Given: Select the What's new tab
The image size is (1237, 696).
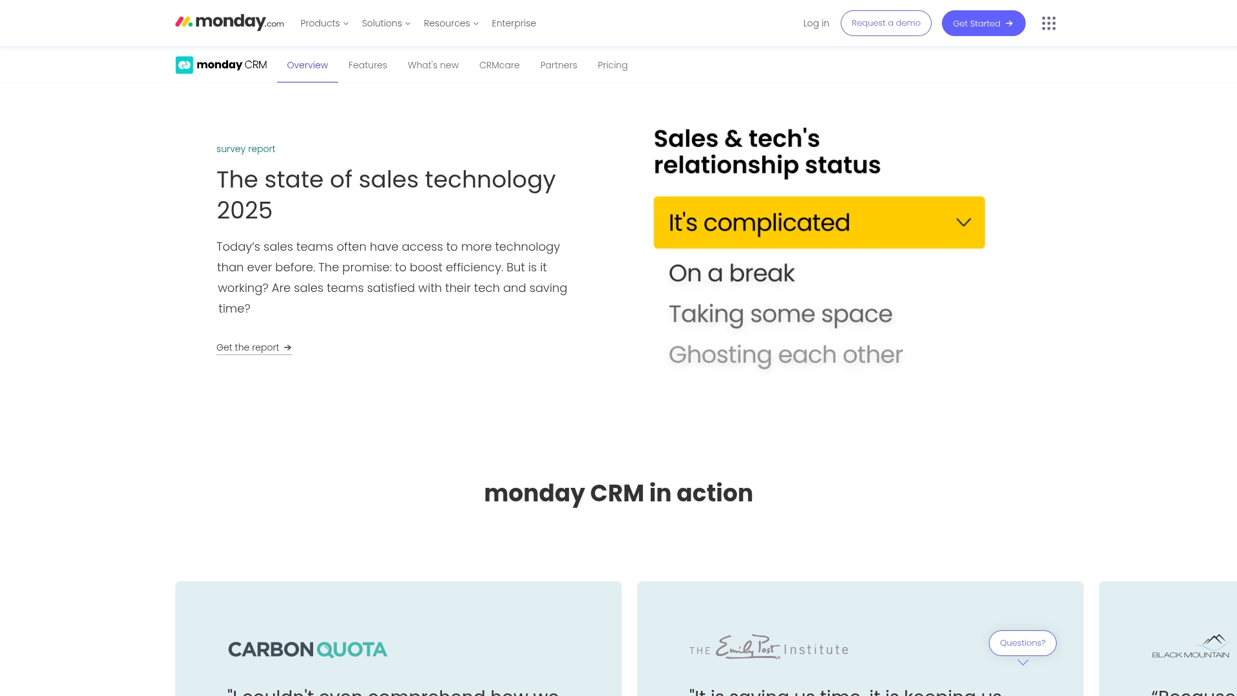Looking at the screenshot, I should coord(433,65).
